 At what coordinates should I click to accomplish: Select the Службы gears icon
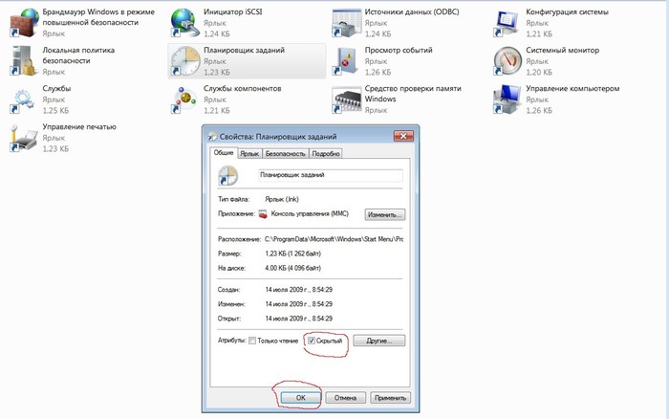tap(23, 99)
